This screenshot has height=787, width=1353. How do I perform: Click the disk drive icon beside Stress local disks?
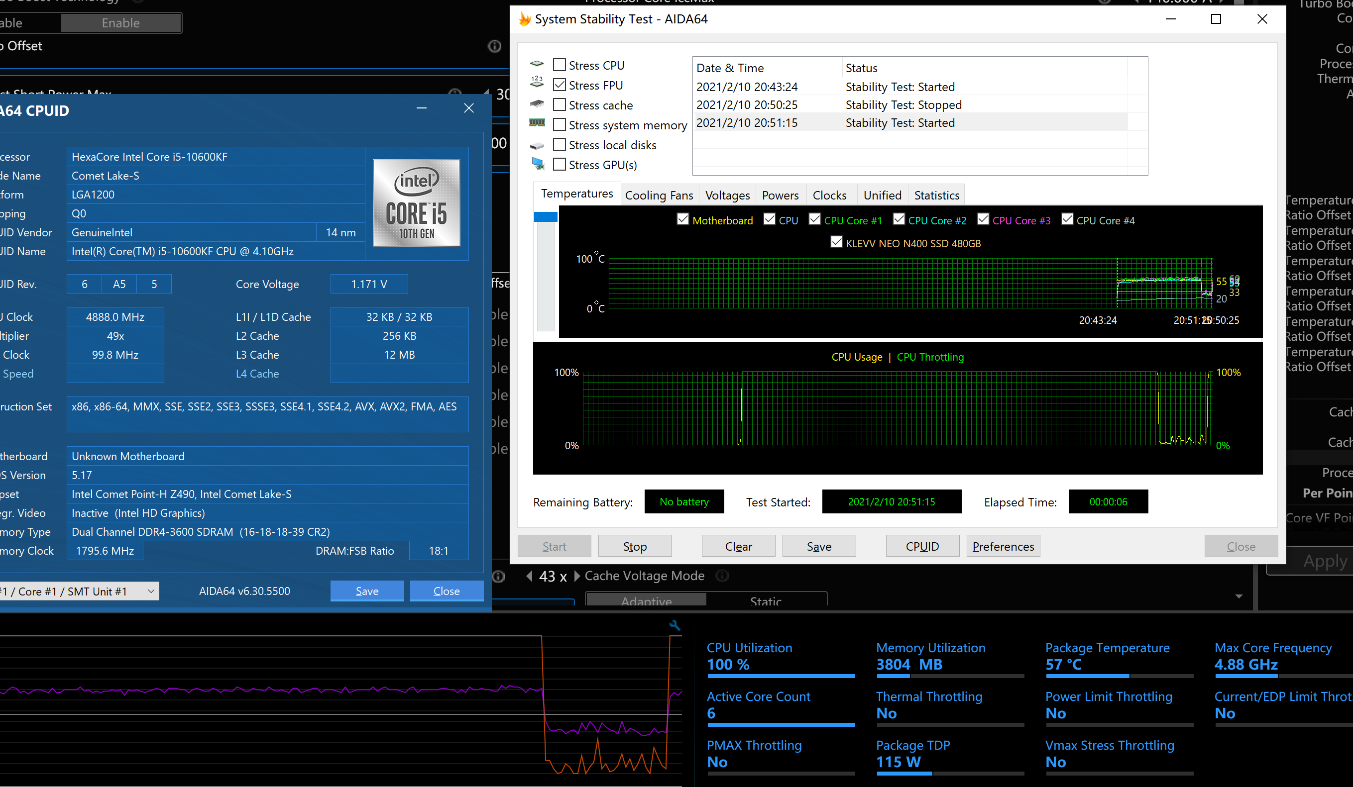pos(537,145)
